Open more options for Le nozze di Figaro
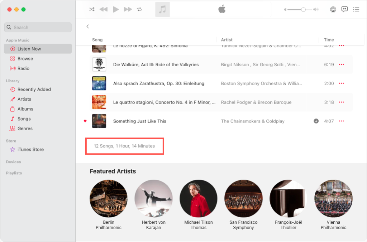The width and height of the screenshot is (367, 242). [x=342, y=46]
